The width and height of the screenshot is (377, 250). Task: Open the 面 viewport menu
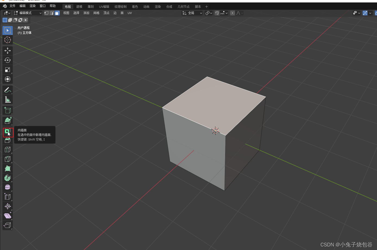(122, 13)
